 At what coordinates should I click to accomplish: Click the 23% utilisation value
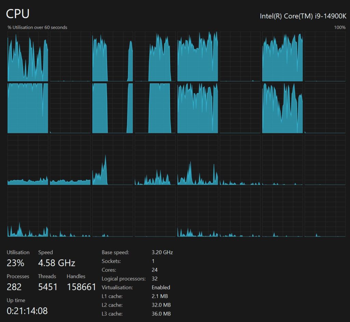coord(15,263)
